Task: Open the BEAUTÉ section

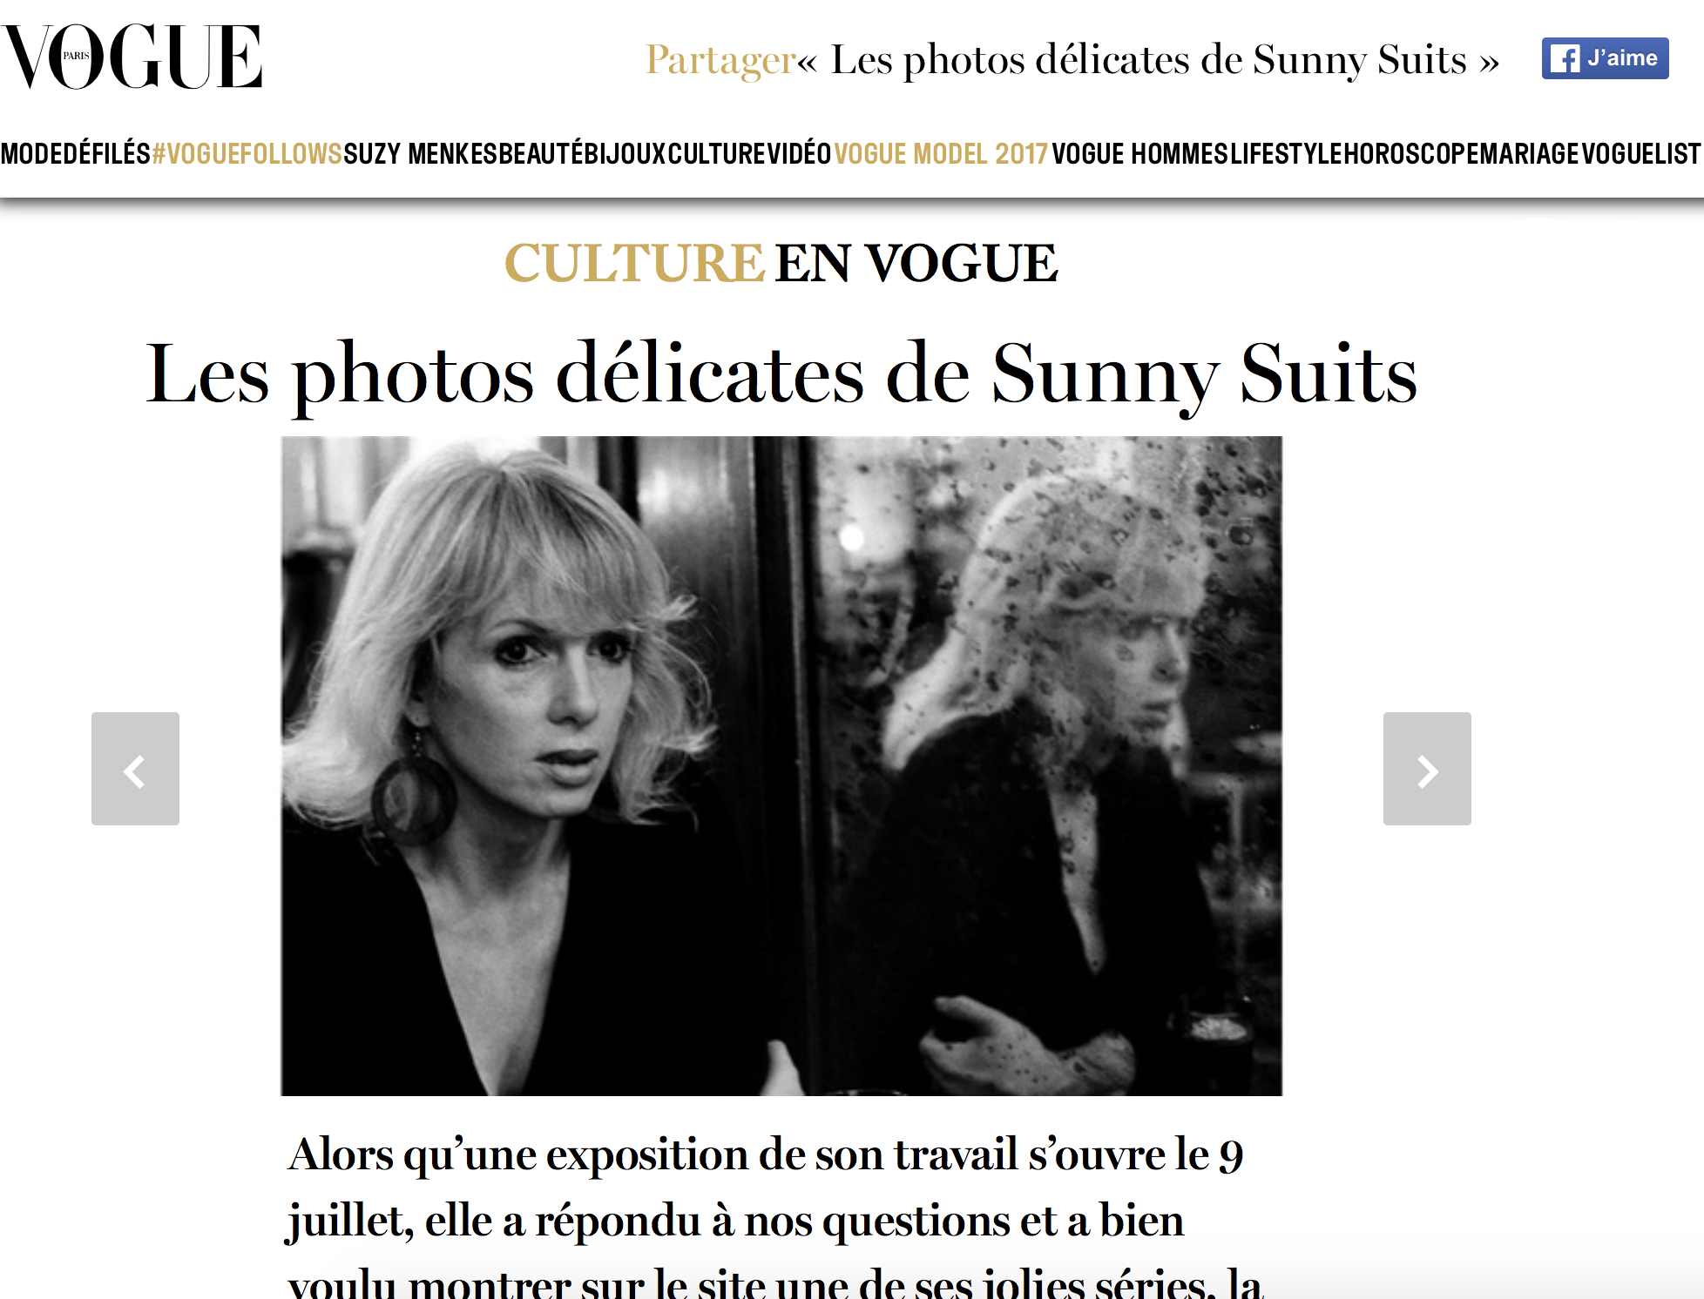Action: (x=540, y=154)
